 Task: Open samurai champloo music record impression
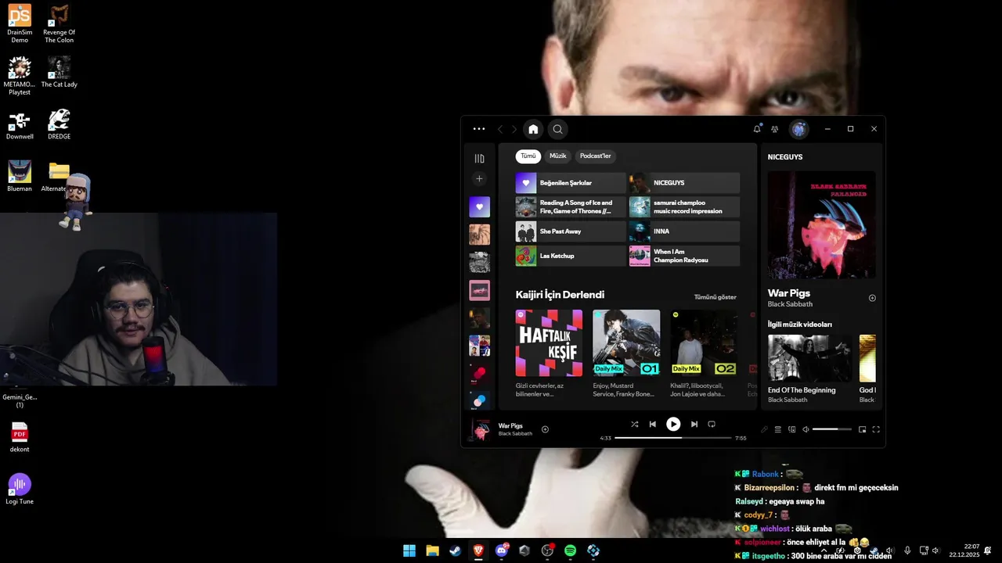point(684,207)
